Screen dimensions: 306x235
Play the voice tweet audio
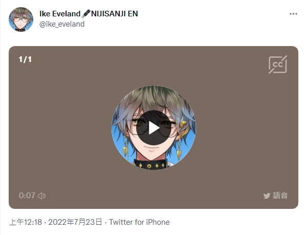pyautogui.click(x=154, y=128)
